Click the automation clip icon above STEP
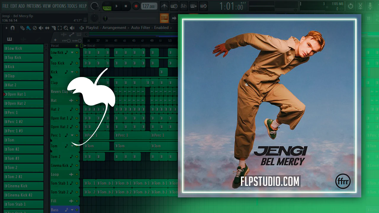 coord(71,35)
